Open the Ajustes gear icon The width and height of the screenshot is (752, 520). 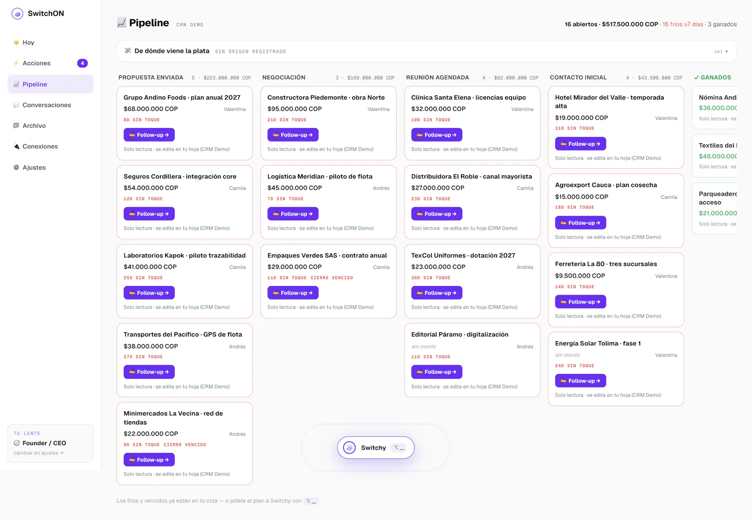click(16, 167)
